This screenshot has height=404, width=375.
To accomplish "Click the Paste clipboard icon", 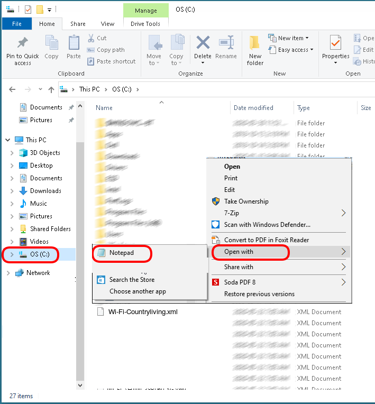I will (x=74, y=42).
